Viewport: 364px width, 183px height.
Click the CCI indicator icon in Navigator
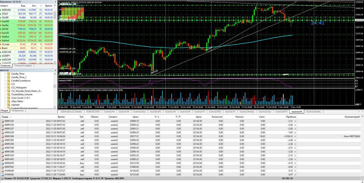(x=9, y=84)
